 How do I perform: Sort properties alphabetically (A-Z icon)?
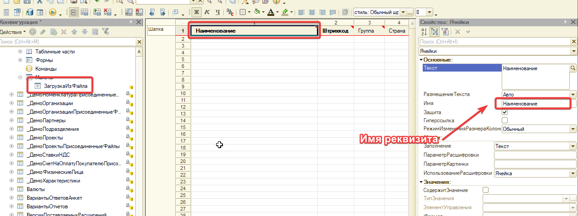pos(424,32)
